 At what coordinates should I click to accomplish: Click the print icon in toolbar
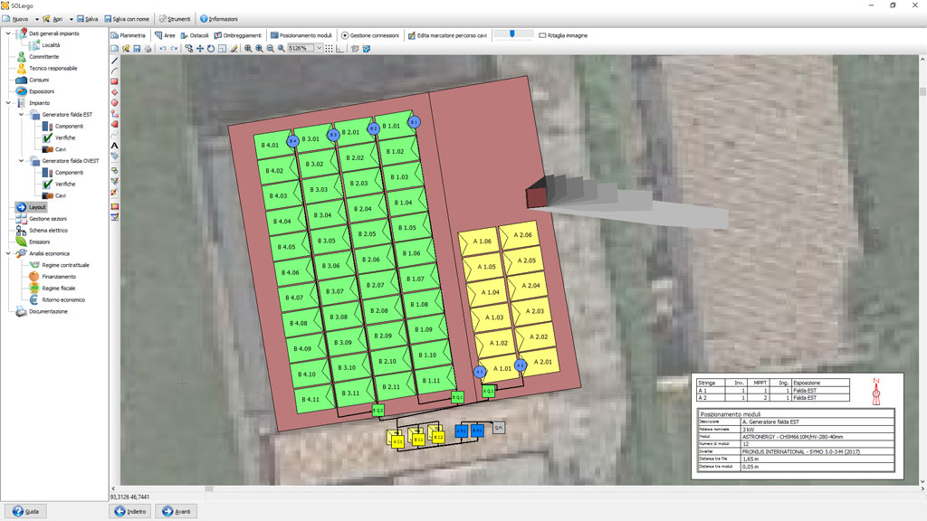pyautogui.click(x=148, y=49)
